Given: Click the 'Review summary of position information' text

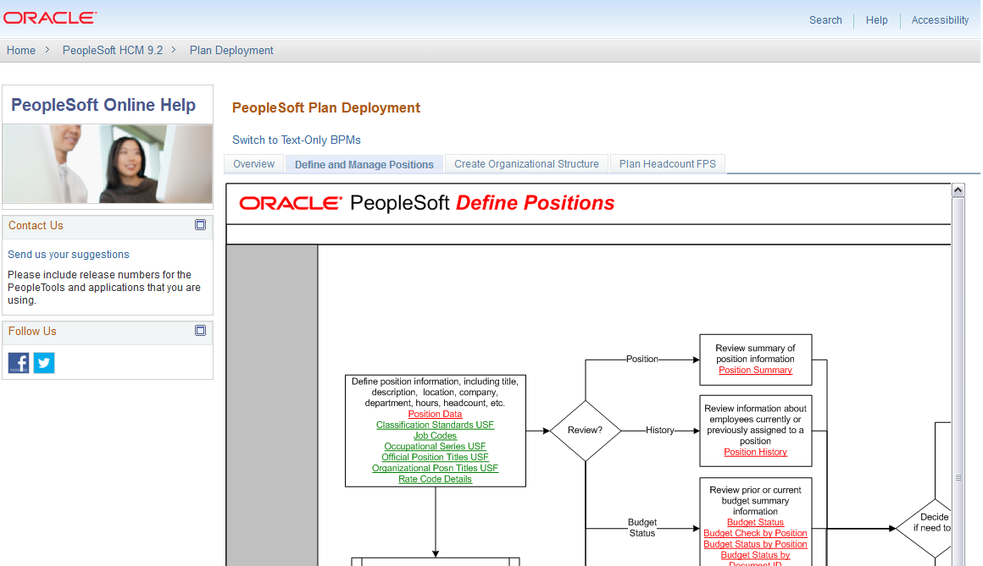Looking at the screenshot, I should (x=755, y=354).
